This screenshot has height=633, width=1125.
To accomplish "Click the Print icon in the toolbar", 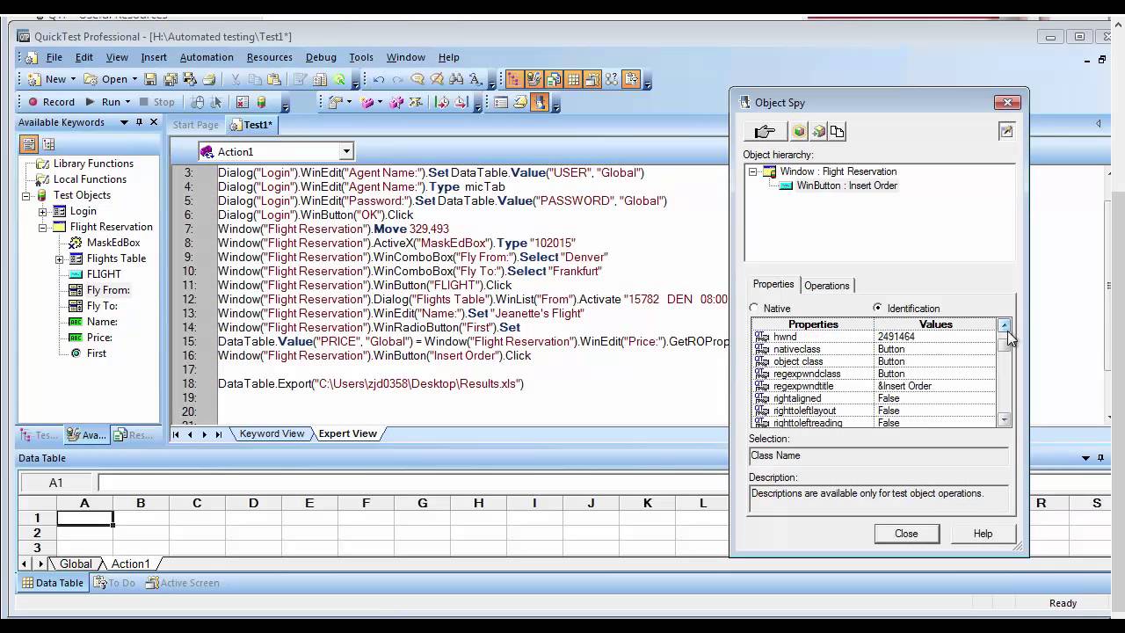I will point(209,79).
